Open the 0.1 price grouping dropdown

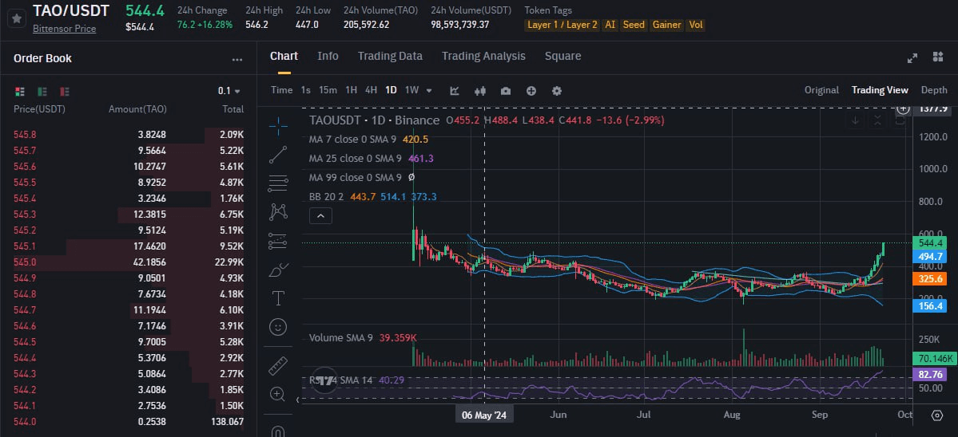tap(229, 91)
